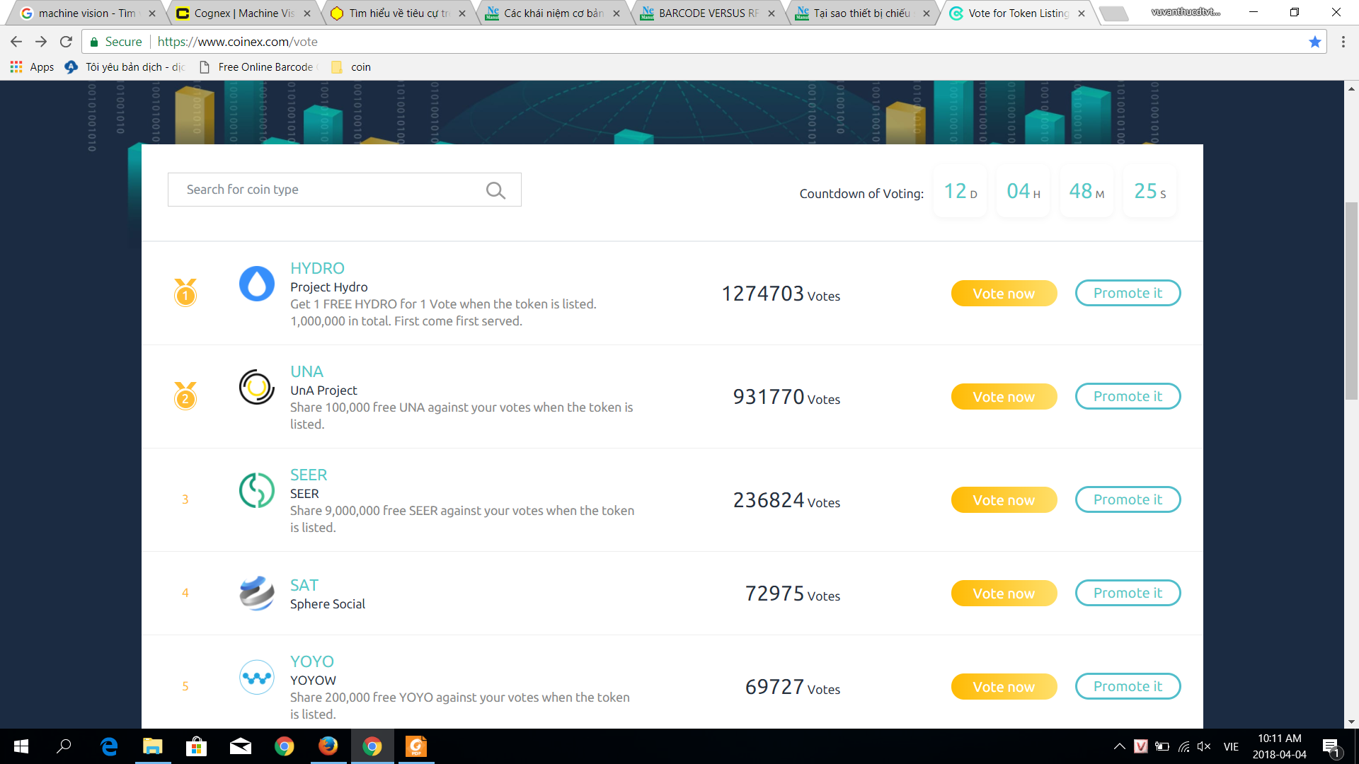
Task: Promote the SEER token
Action: [1127, 499]
